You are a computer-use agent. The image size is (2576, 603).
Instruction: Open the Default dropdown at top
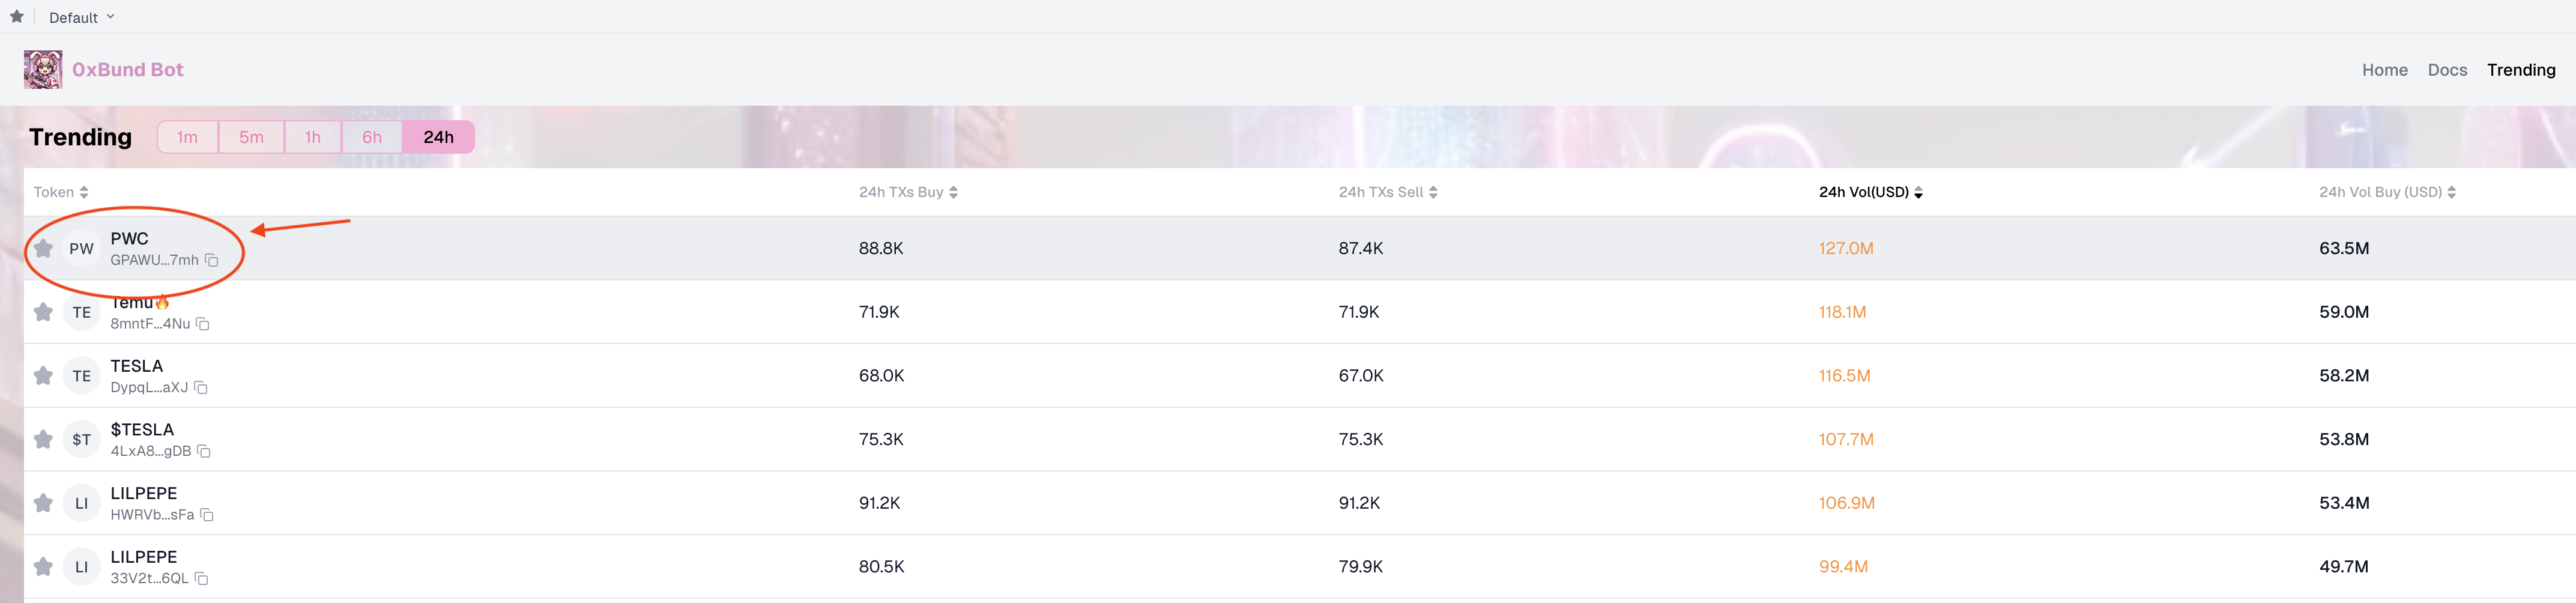point(81,17)
